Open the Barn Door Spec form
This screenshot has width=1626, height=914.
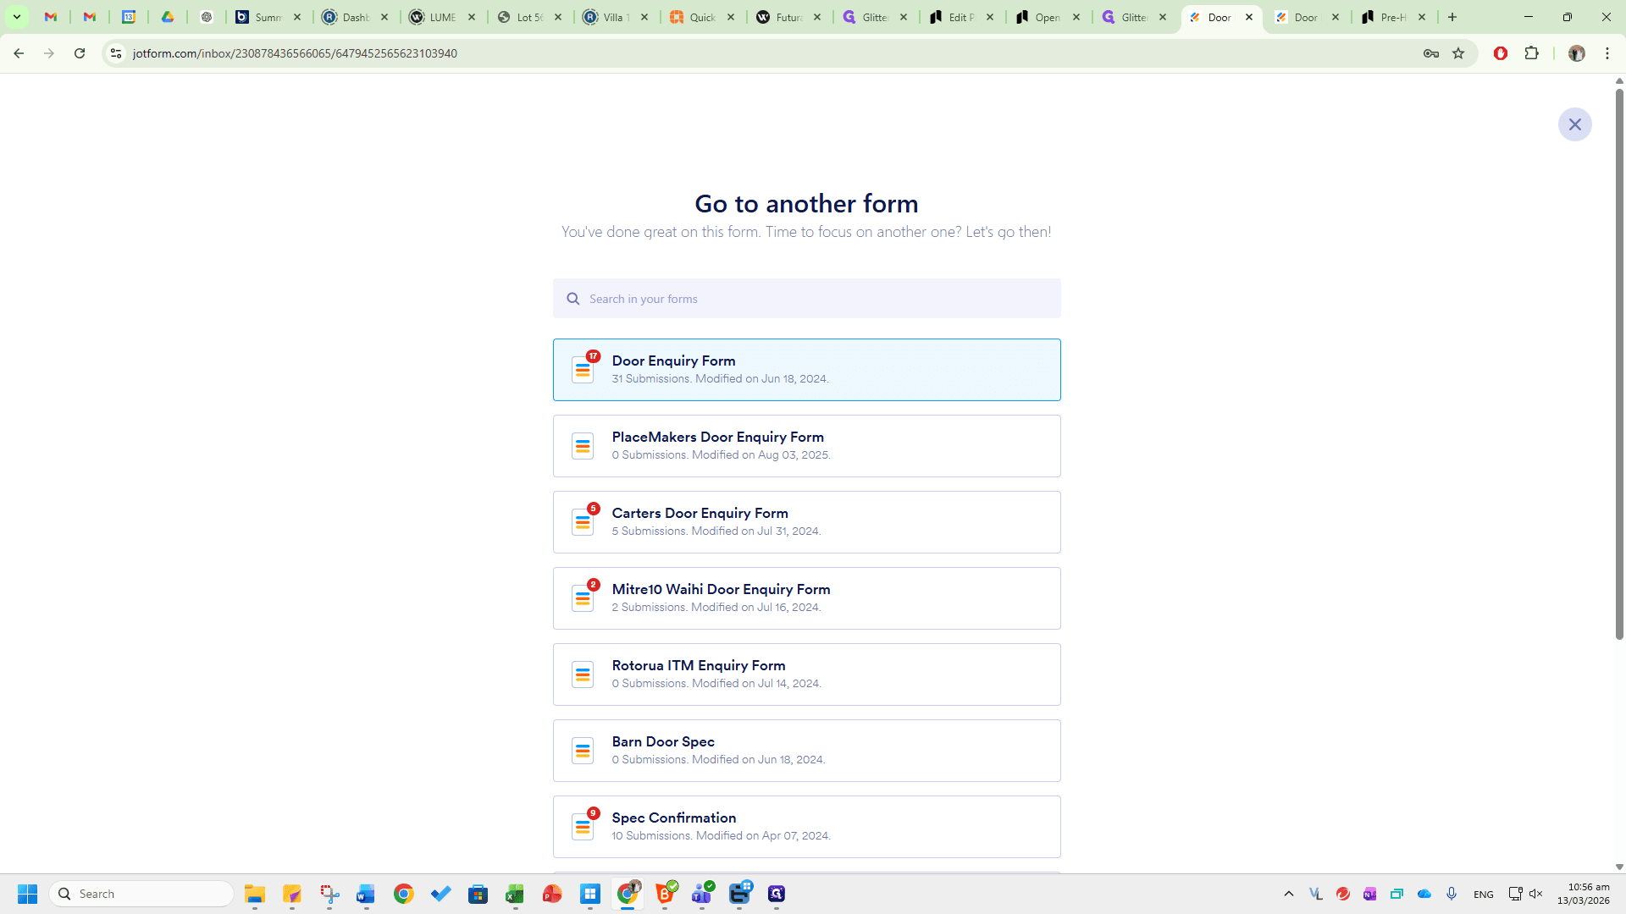(806, 751)
